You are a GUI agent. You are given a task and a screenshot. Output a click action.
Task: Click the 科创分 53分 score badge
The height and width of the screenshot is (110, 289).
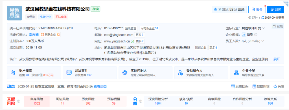[x=229, y=9]
